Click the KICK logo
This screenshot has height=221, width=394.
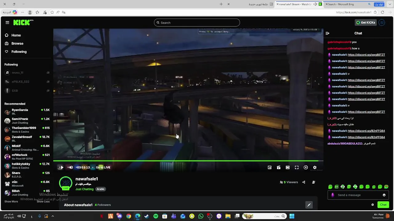click(22, 22)
